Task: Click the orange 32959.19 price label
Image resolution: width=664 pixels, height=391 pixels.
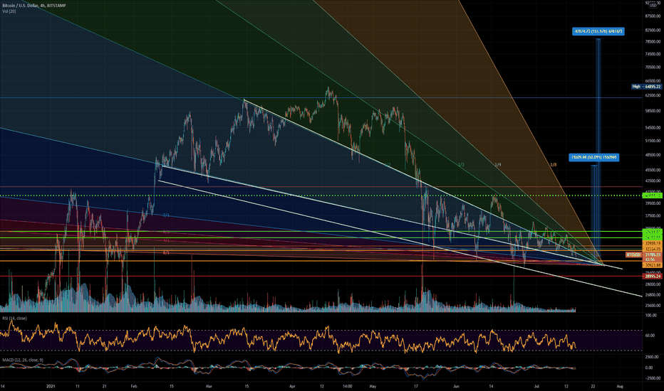Action: tap(652, 243)
